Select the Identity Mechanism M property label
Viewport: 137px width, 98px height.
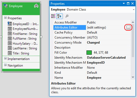click(x=70, y=63)
